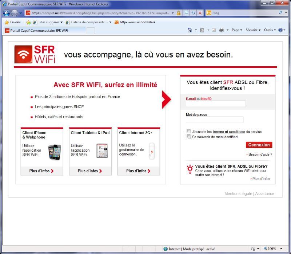Viewport: 291px width, 254px height.
Task: Open the Assistance footer link
Action: coord(264,194)
